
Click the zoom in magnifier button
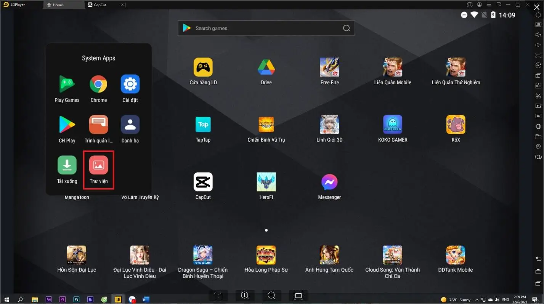(245, 296)
